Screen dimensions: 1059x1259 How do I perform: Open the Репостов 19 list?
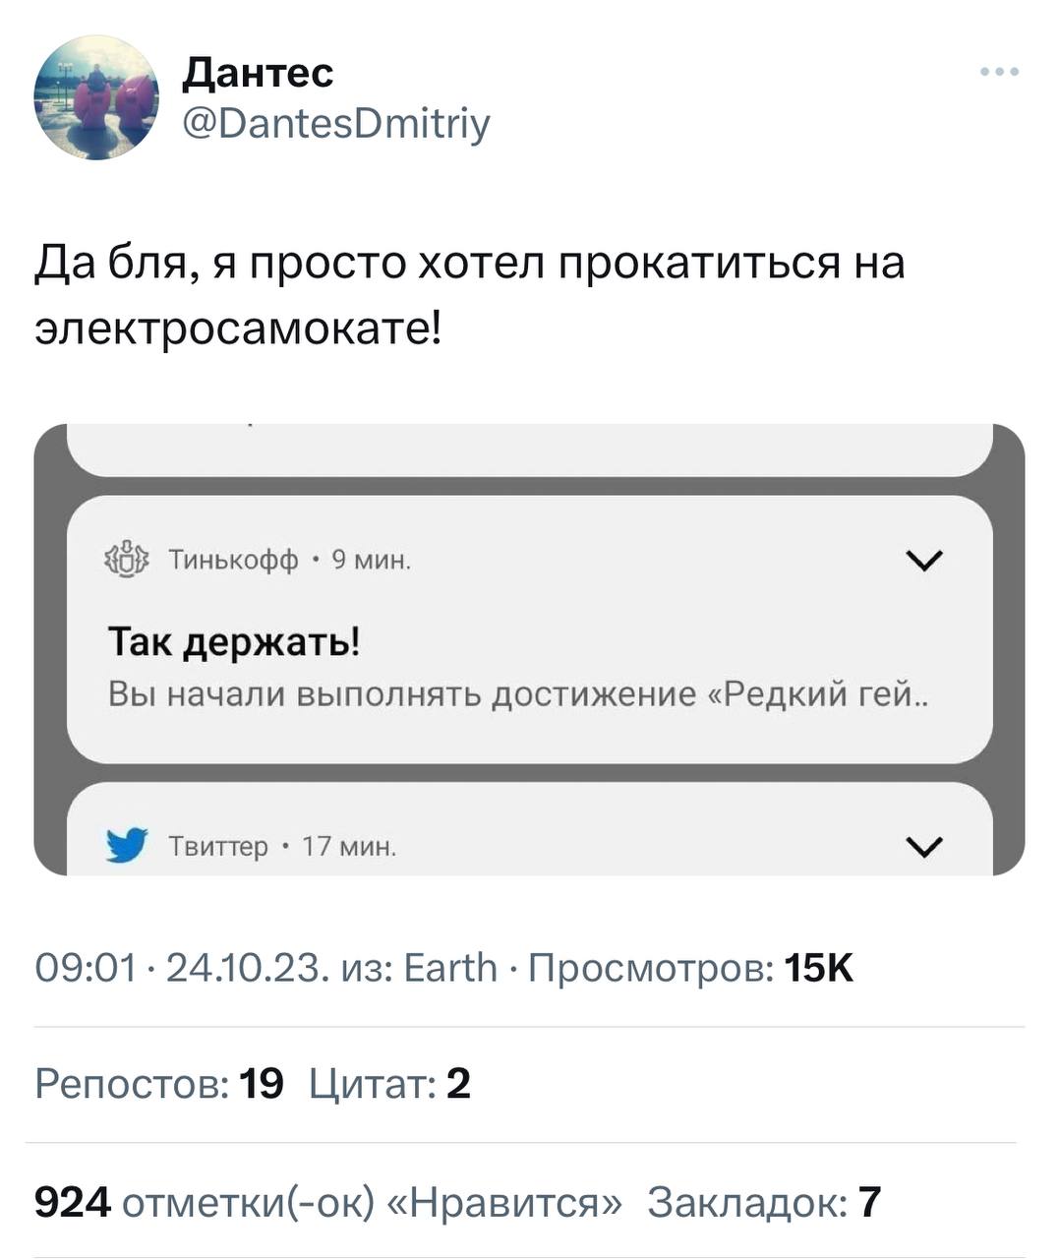159,1084
